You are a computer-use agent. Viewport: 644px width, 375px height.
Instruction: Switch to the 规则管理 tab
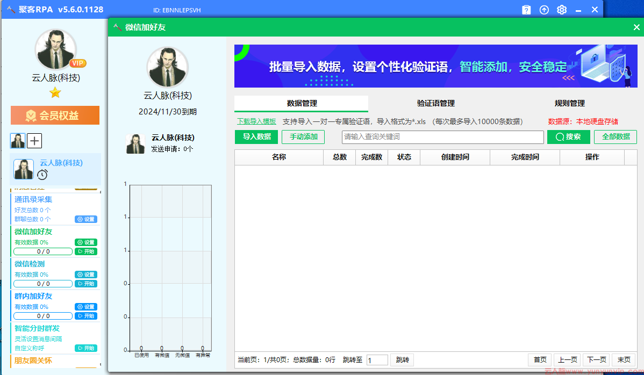tap(569, 103)
